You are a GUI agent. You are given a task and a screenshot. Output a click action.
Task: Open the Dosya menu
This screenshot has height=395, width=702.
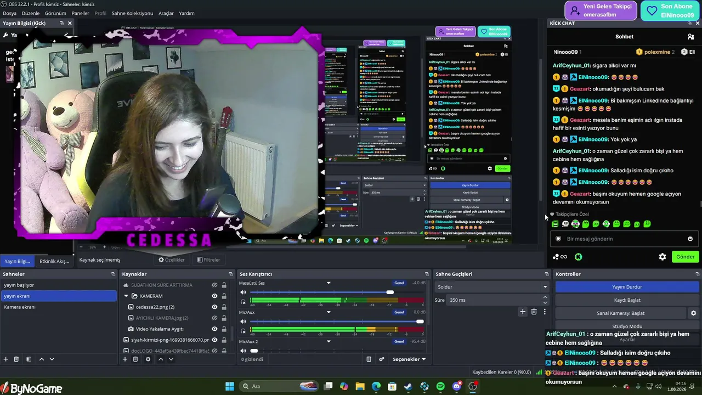10,13
